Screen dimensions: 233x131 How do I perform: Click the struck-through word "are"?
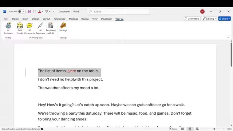73,71
